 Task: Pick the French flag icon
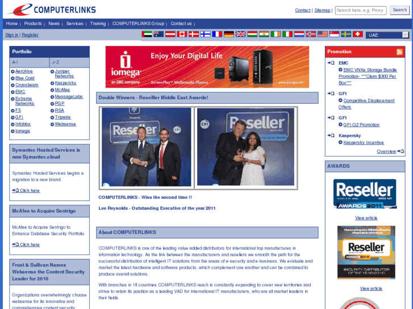217,35
